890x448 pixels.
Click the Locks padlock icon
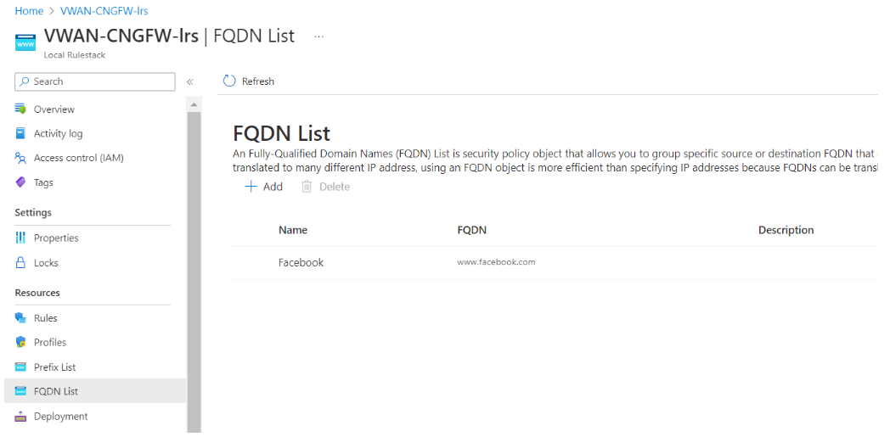coord(21,263)
